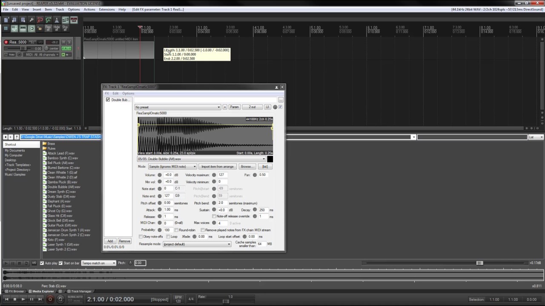This screenshot has height=306, width=545.
Task: Click the transport Play button
Action: coord(23,299)
